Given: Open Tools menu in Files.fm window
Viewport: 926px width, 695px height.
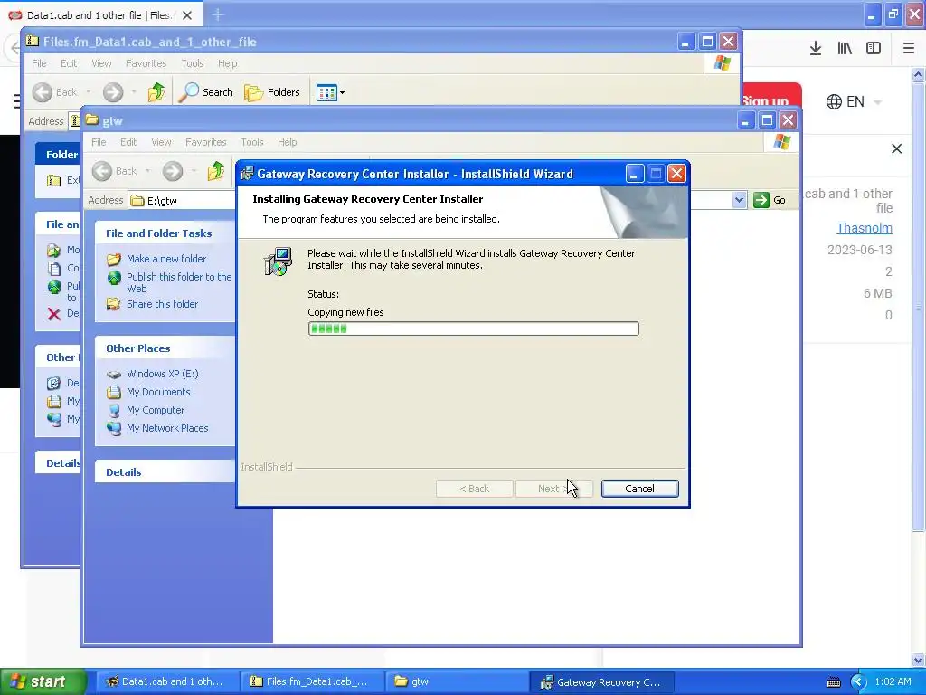Looking at the screenshot, I should tap(192, 63).
